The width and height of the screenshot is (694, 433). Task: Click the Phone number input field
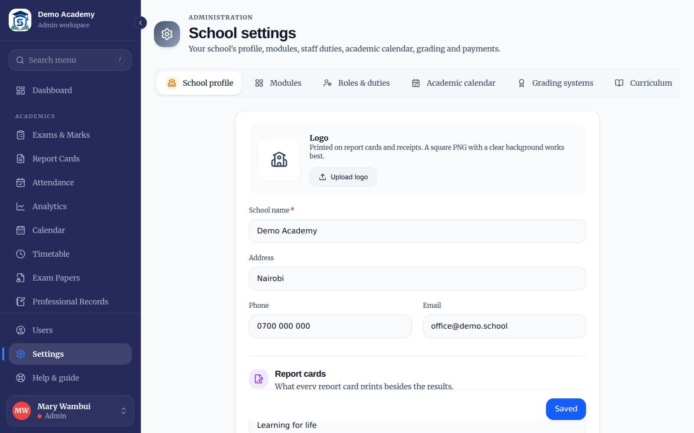pos(330,326)
